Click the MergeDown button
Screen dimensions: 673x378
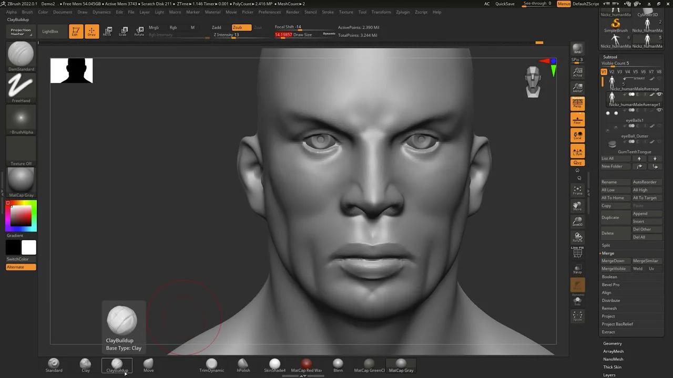(616, 261)
